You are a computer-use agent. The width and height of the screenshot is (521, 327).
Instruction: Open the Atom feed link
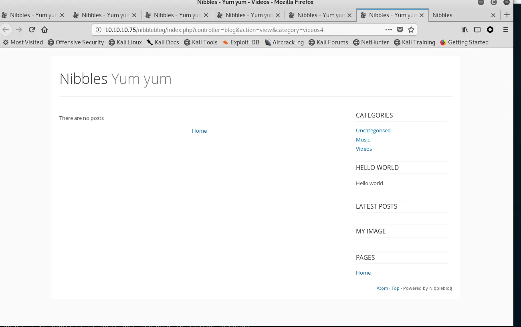(382, 288)
